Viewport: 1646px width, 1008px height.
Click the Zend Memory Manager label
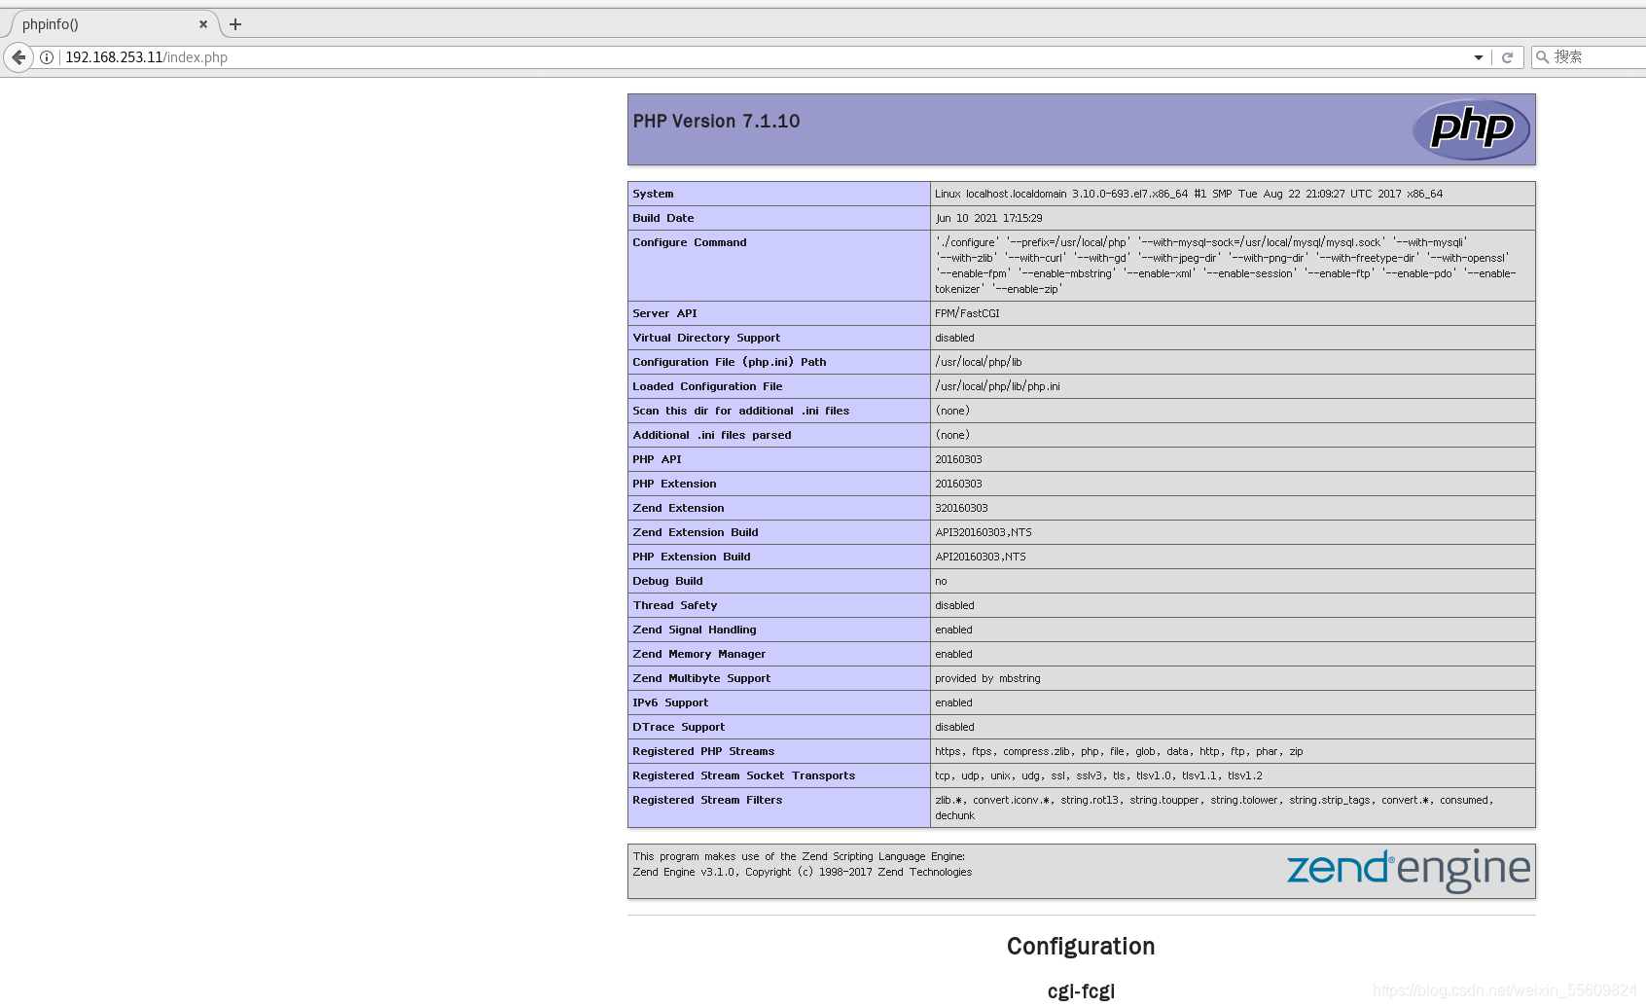coord(699,654)
